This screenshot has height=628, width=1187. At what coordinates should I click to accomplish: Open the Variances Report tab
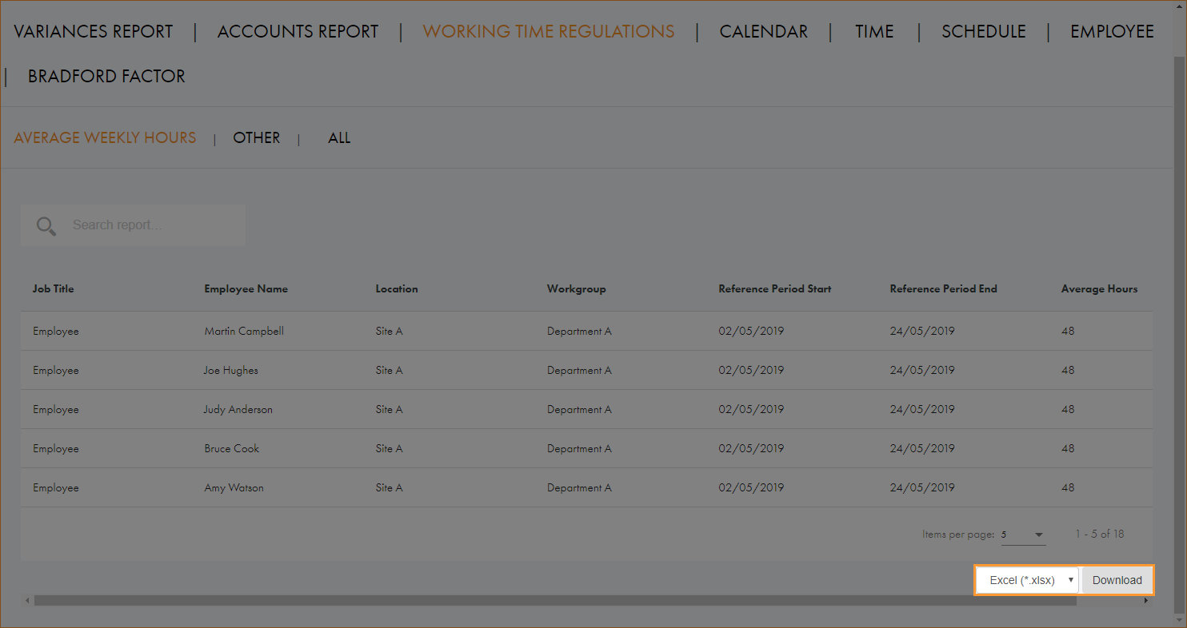[x=94, y=32]
